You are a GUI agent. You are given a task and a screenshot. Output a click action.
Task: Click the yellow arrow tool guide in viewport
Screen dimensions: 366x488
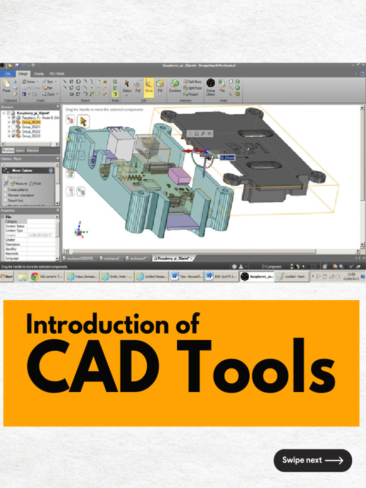[x=83, y=121]
